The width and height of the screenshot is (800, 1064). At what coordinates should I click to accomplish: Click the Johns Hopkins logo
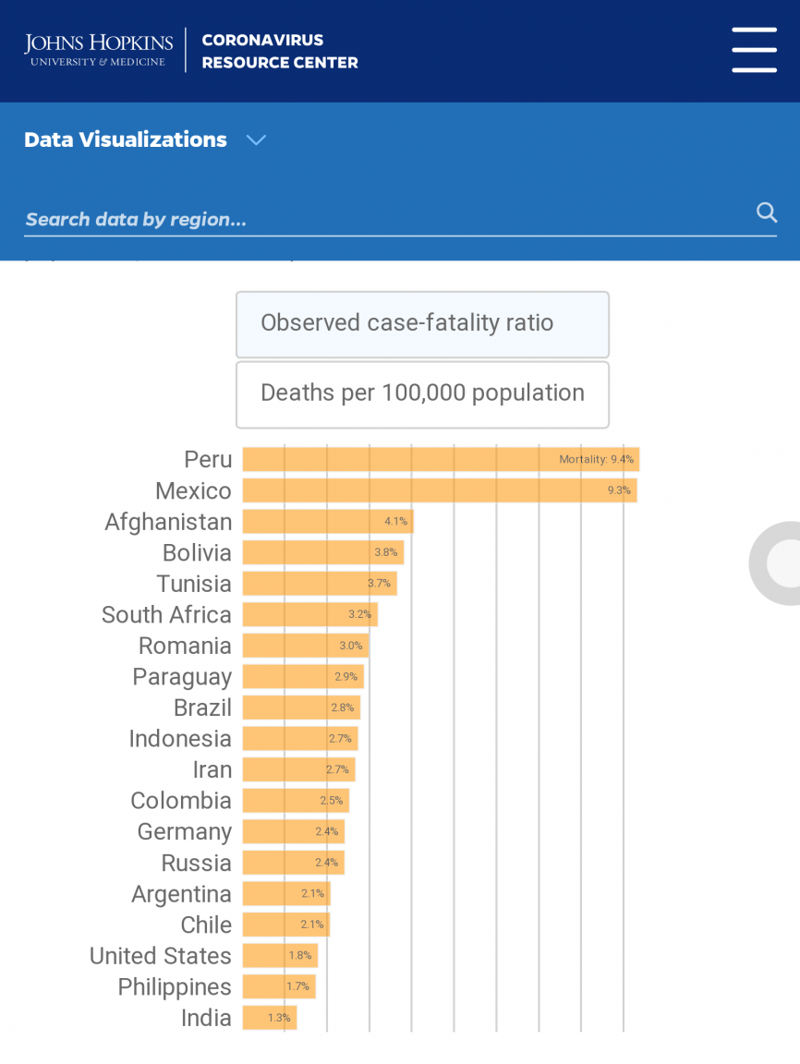coord(99,50)
